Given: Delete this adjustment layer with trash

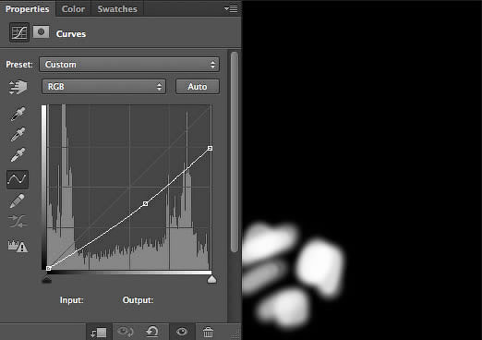Looking at the screenshot, I should tap(208, 332).
